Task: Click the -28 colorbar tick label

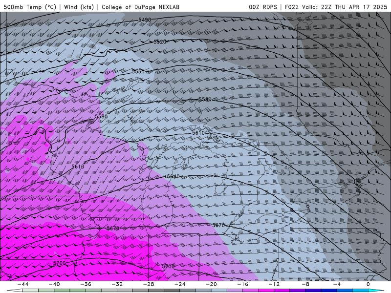Action: [x=149, y=284]
